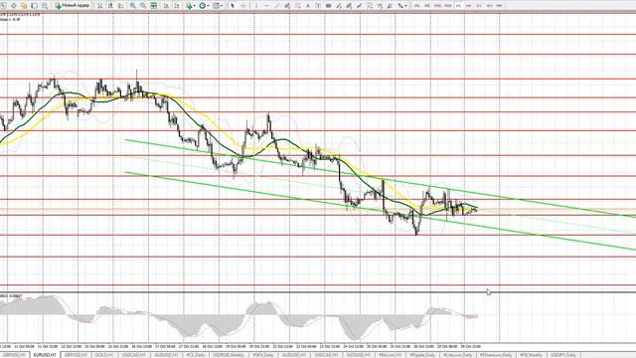
Task: Expand the Arrows tool dropdown arrow
Action: coord(406,6)
